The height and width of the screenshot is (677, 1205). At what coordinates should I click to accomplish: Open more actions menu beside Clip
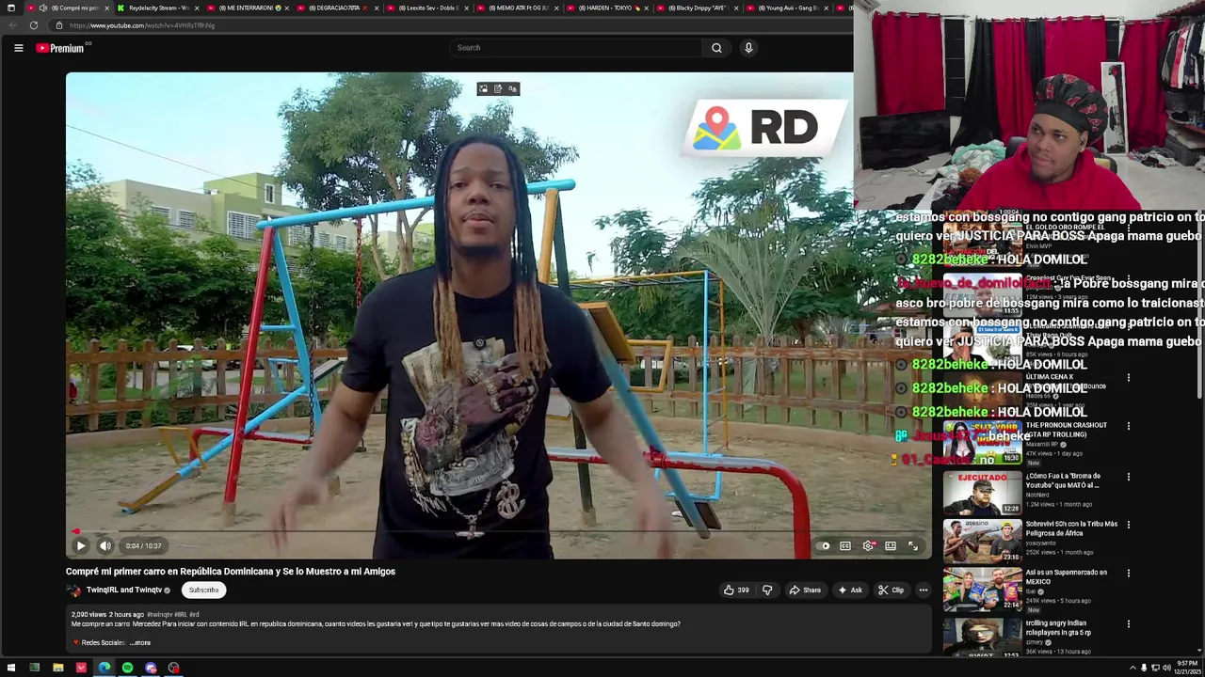pyautogui.click(x=923, y=590)
